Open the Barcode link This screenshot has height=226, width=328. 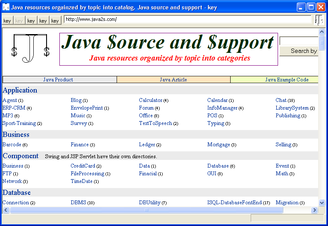point(12,145)
